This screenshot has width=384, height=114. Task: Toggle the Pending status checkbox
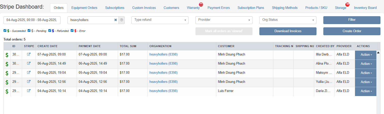(x=29, y=31)
